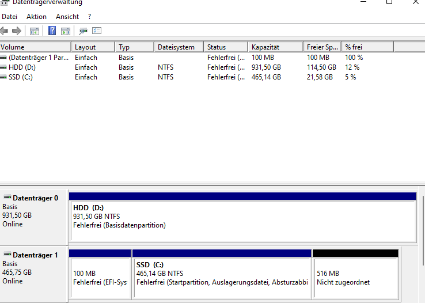Sort by the Kapazität column header
The height and width of the screenshot is (303, 425).
click(276, 47)
